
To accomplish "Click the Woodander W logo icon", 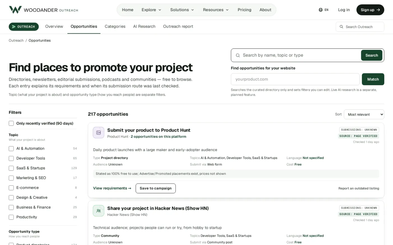I will (x=15, y=10).
